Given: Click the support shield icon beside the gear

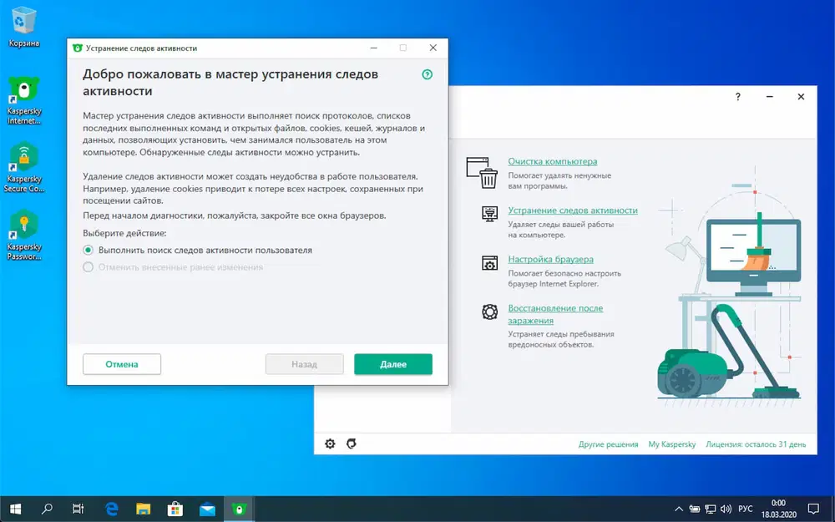Looking at the screenshot, I should click(352, 443).
